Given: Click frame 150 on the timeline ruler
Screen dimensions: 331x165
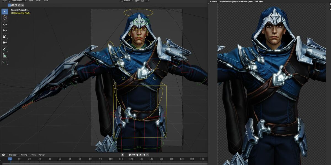Looking at the screenshot, I should tap(161, 159).
